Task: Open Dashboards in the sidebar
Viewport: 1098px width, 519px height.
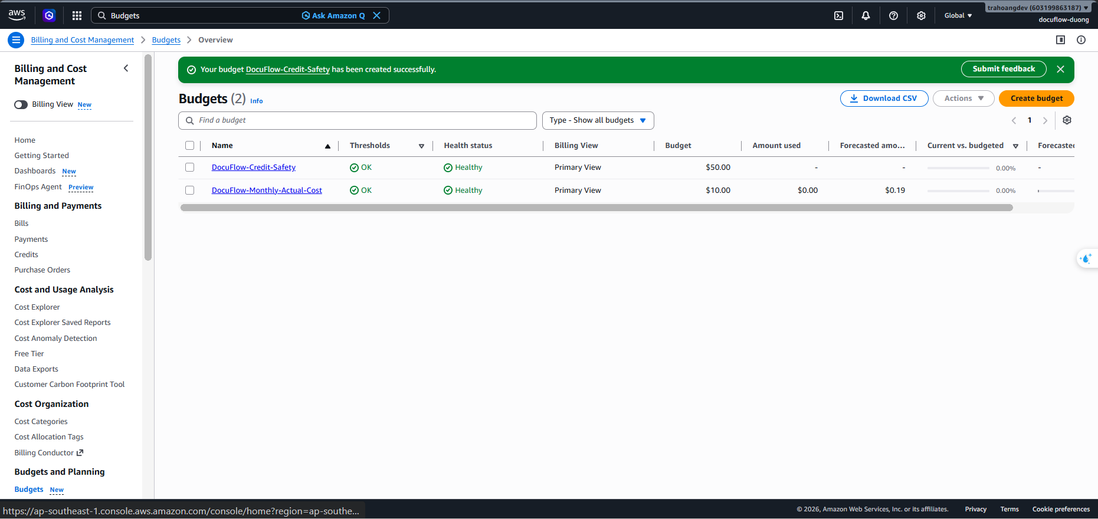Action: coord(35,171)
